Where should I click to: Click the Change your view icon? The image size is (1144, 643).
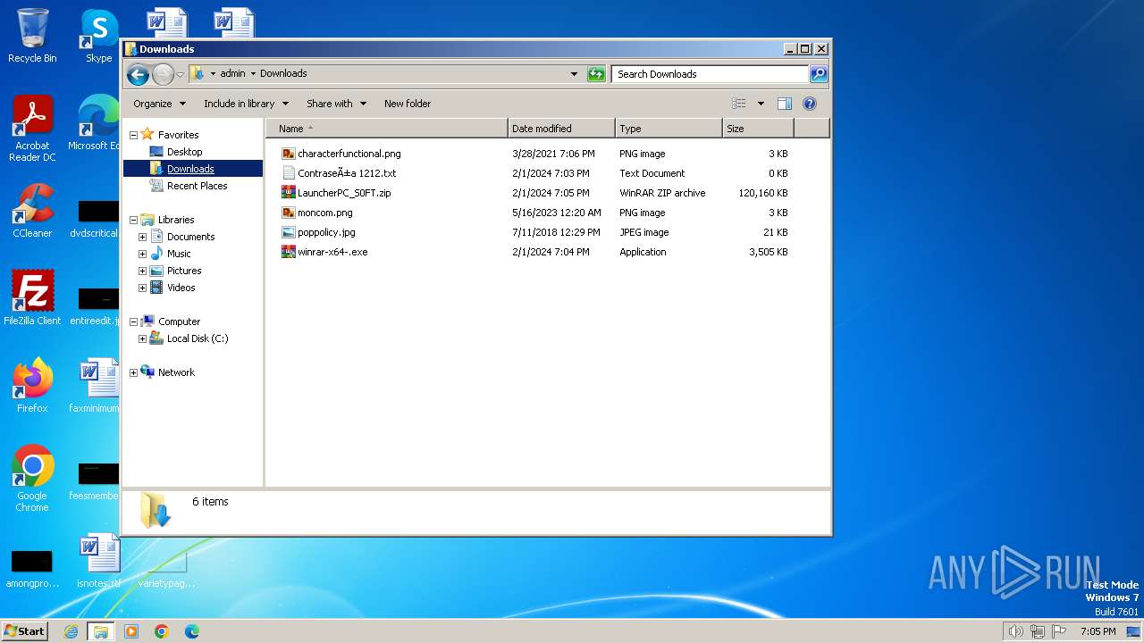click(738, 104)
